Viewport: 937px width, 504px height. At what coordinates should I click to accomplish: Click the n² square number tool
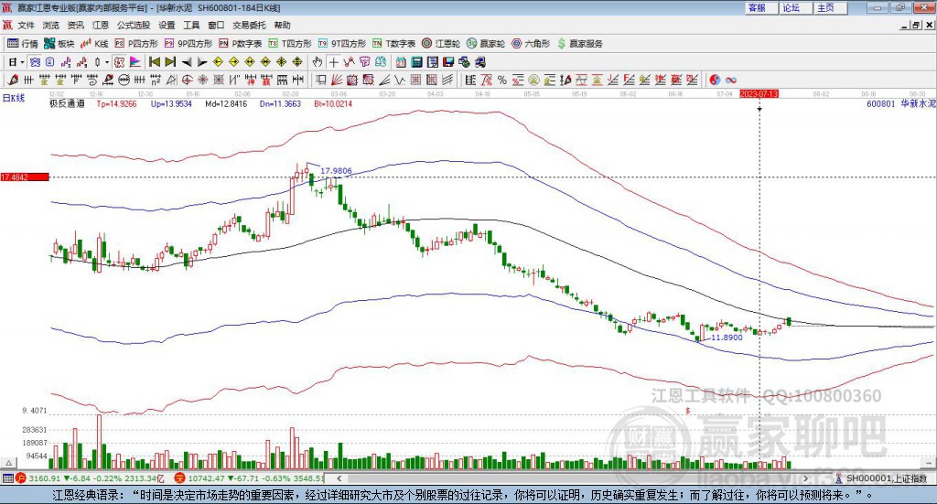tap(156, 80)
